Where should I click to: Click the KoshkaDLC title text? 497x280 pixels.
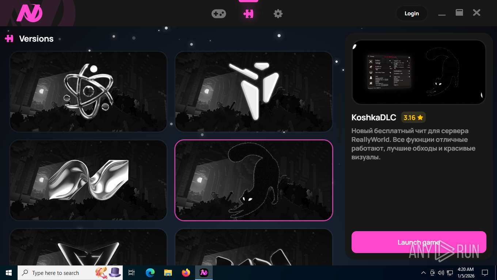coord(374,117)
